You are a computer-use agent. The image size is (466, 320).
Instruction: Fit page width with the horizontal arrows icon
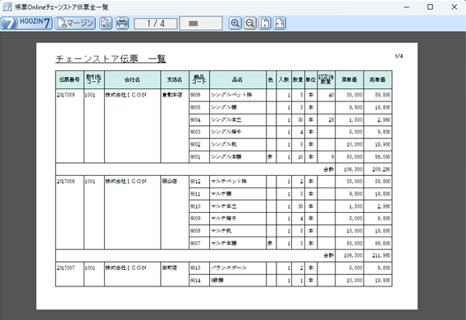coord(280,23)
